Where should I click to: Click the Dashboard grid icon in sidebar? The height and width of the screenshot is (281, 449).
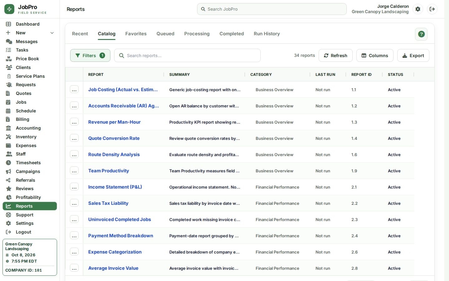[8, 24]
